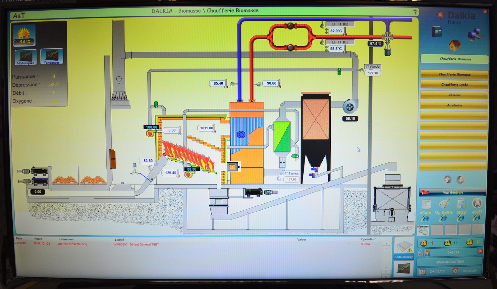The image size is (497, 289).
Task: Click the green warning icon showing 0
Action: (447, 243)
